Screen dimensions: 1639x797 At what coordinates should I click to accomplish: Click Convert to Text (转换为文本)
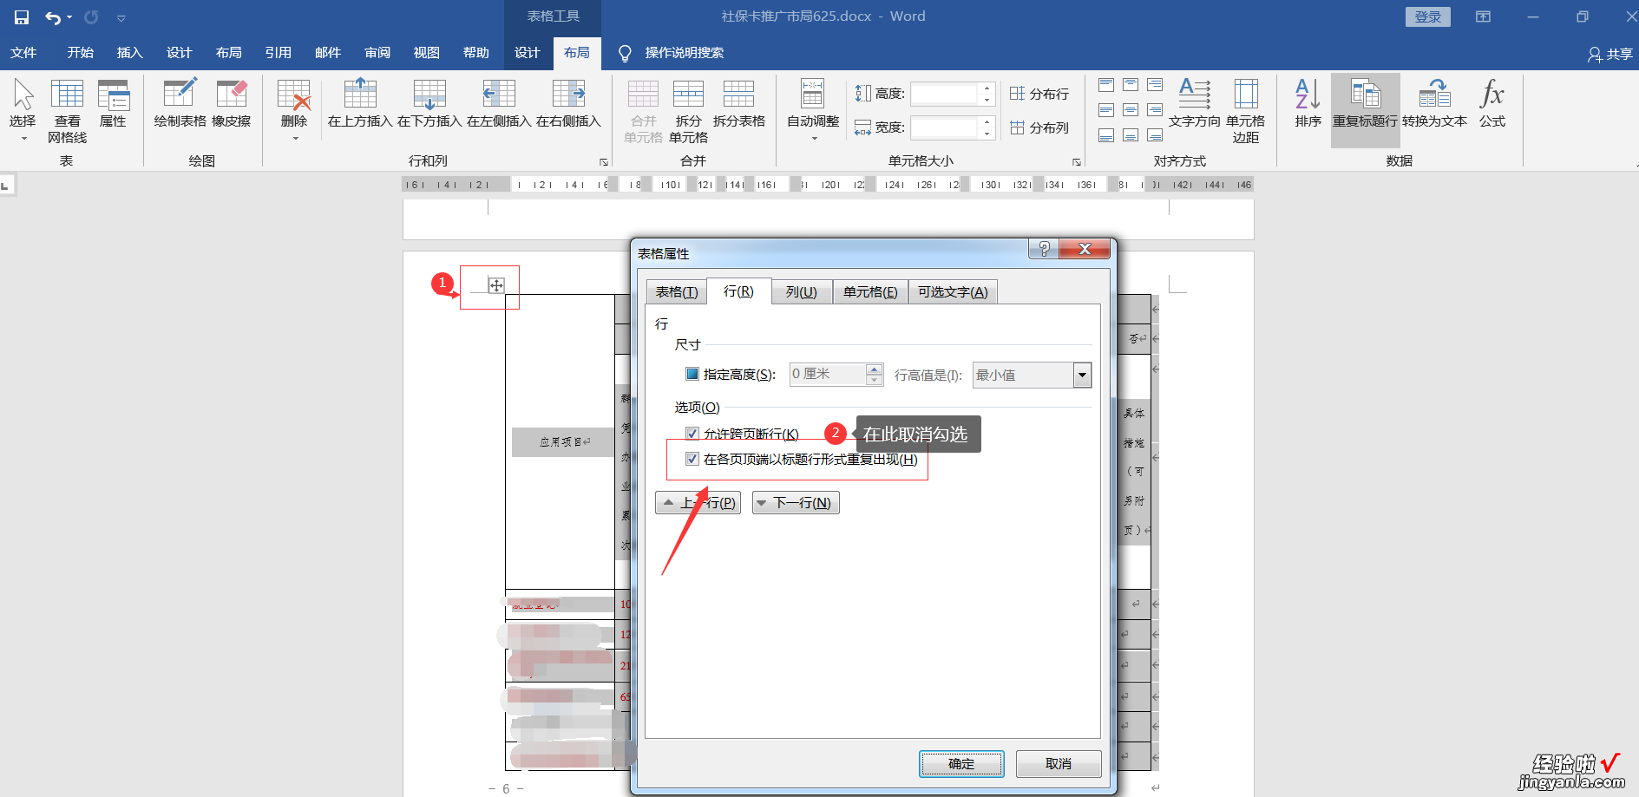click(x=1435, y=102)
